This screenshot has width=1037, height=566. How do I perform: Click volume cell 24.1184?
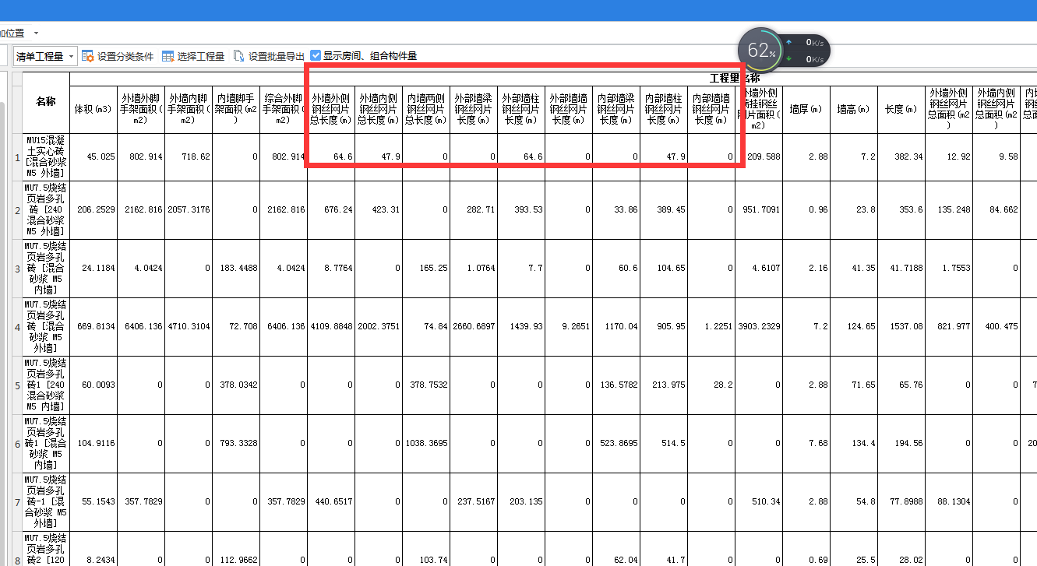(x=93, y=269)
